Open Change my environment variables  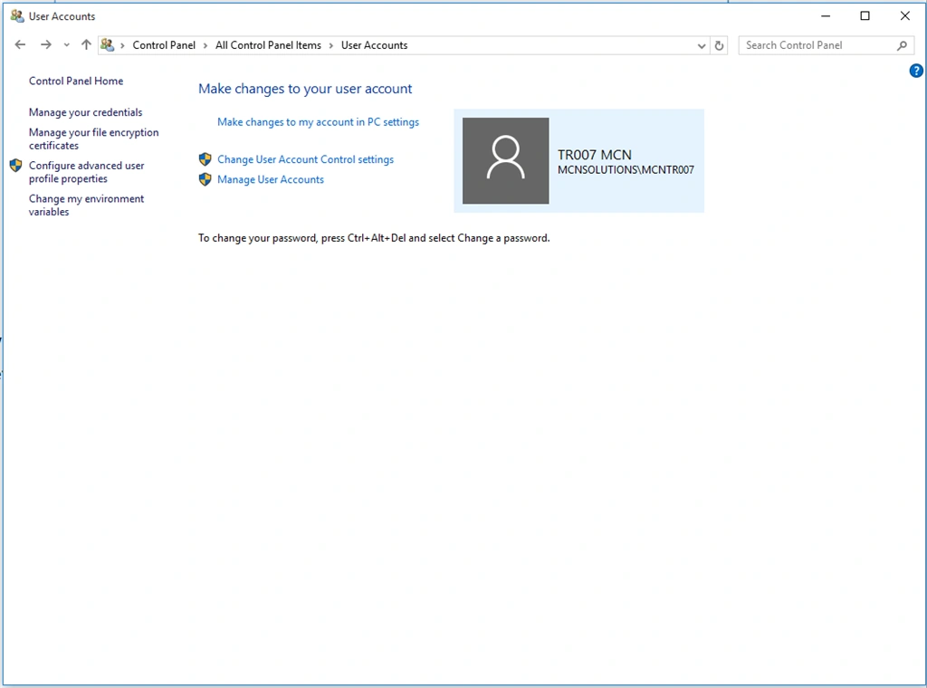(x=86, y=205)
